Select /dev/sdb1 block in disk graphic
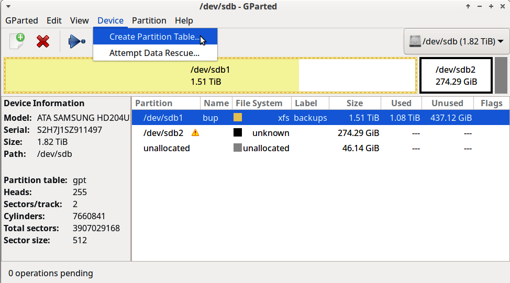Image resolution: width=510 pixels, height=283 pixels. click(210, 76)
